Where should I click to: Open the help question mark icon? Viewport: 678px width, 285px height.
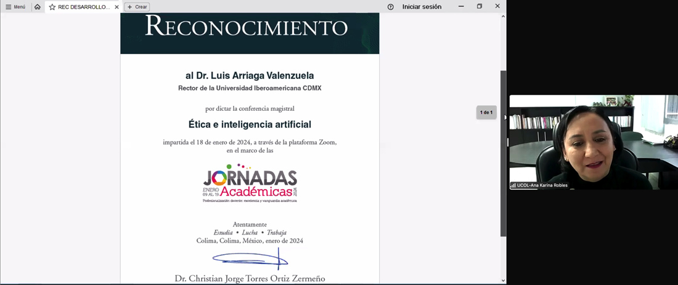pyautogui.click(x=390, y=7)
